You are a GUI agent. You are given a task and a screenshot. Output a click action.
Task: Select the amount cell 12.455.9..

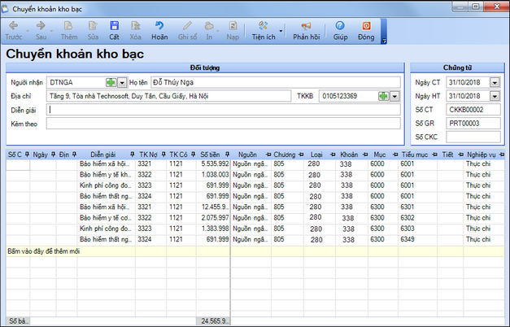213,207
